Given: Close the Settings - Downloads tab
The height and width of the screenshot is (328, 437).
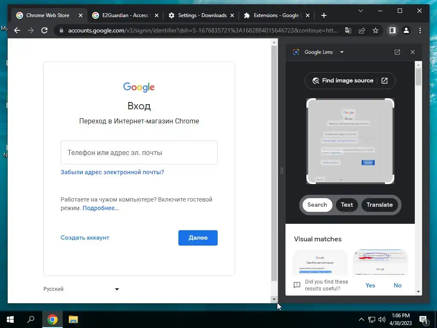Looking at the screenshot, I should click(x=232, y=15).
